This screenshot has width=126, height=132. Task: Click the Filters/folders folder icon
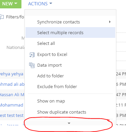tap(2, 17)
